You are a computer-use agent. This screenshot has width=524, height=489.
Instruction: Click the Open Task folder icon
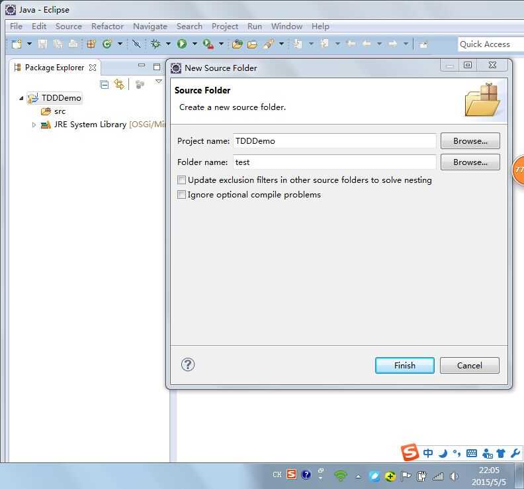coord(252,44)
